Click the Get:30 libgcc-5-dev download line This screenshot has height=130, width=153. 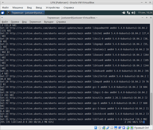coord(74,94)
